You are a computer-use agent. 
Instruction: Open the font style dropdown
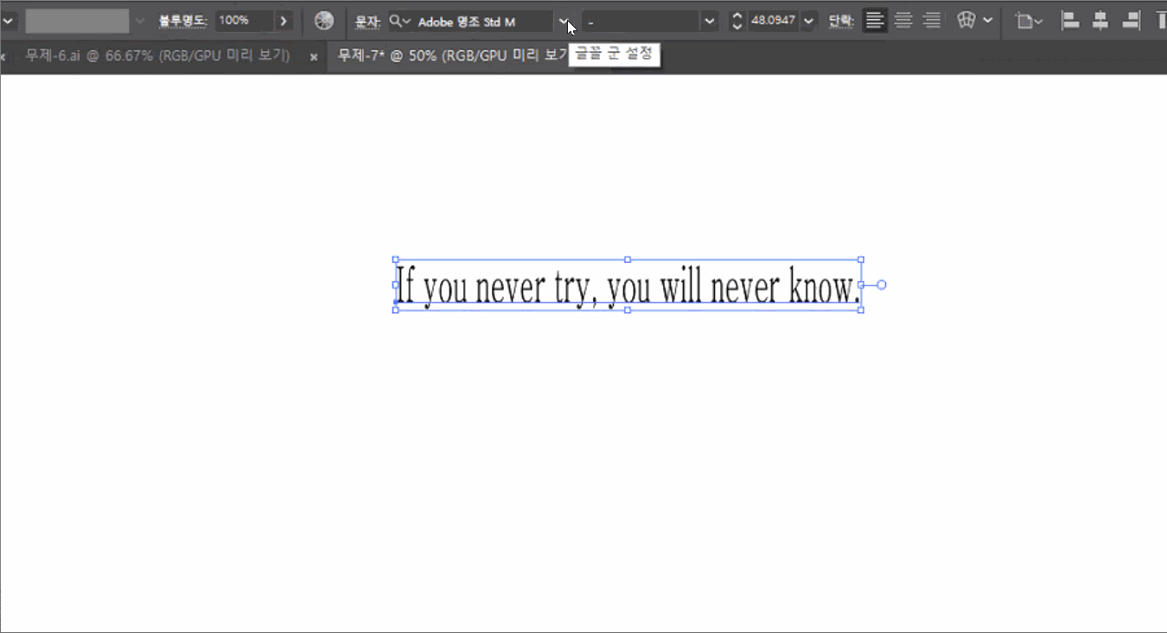tap(710, 21)
